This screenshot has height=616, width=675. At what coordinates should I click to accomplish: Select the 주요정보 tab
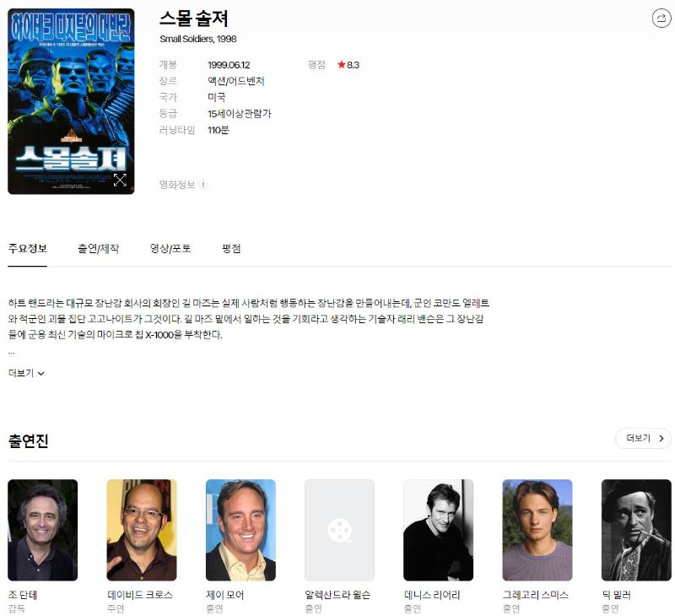[x=28, y=248]
